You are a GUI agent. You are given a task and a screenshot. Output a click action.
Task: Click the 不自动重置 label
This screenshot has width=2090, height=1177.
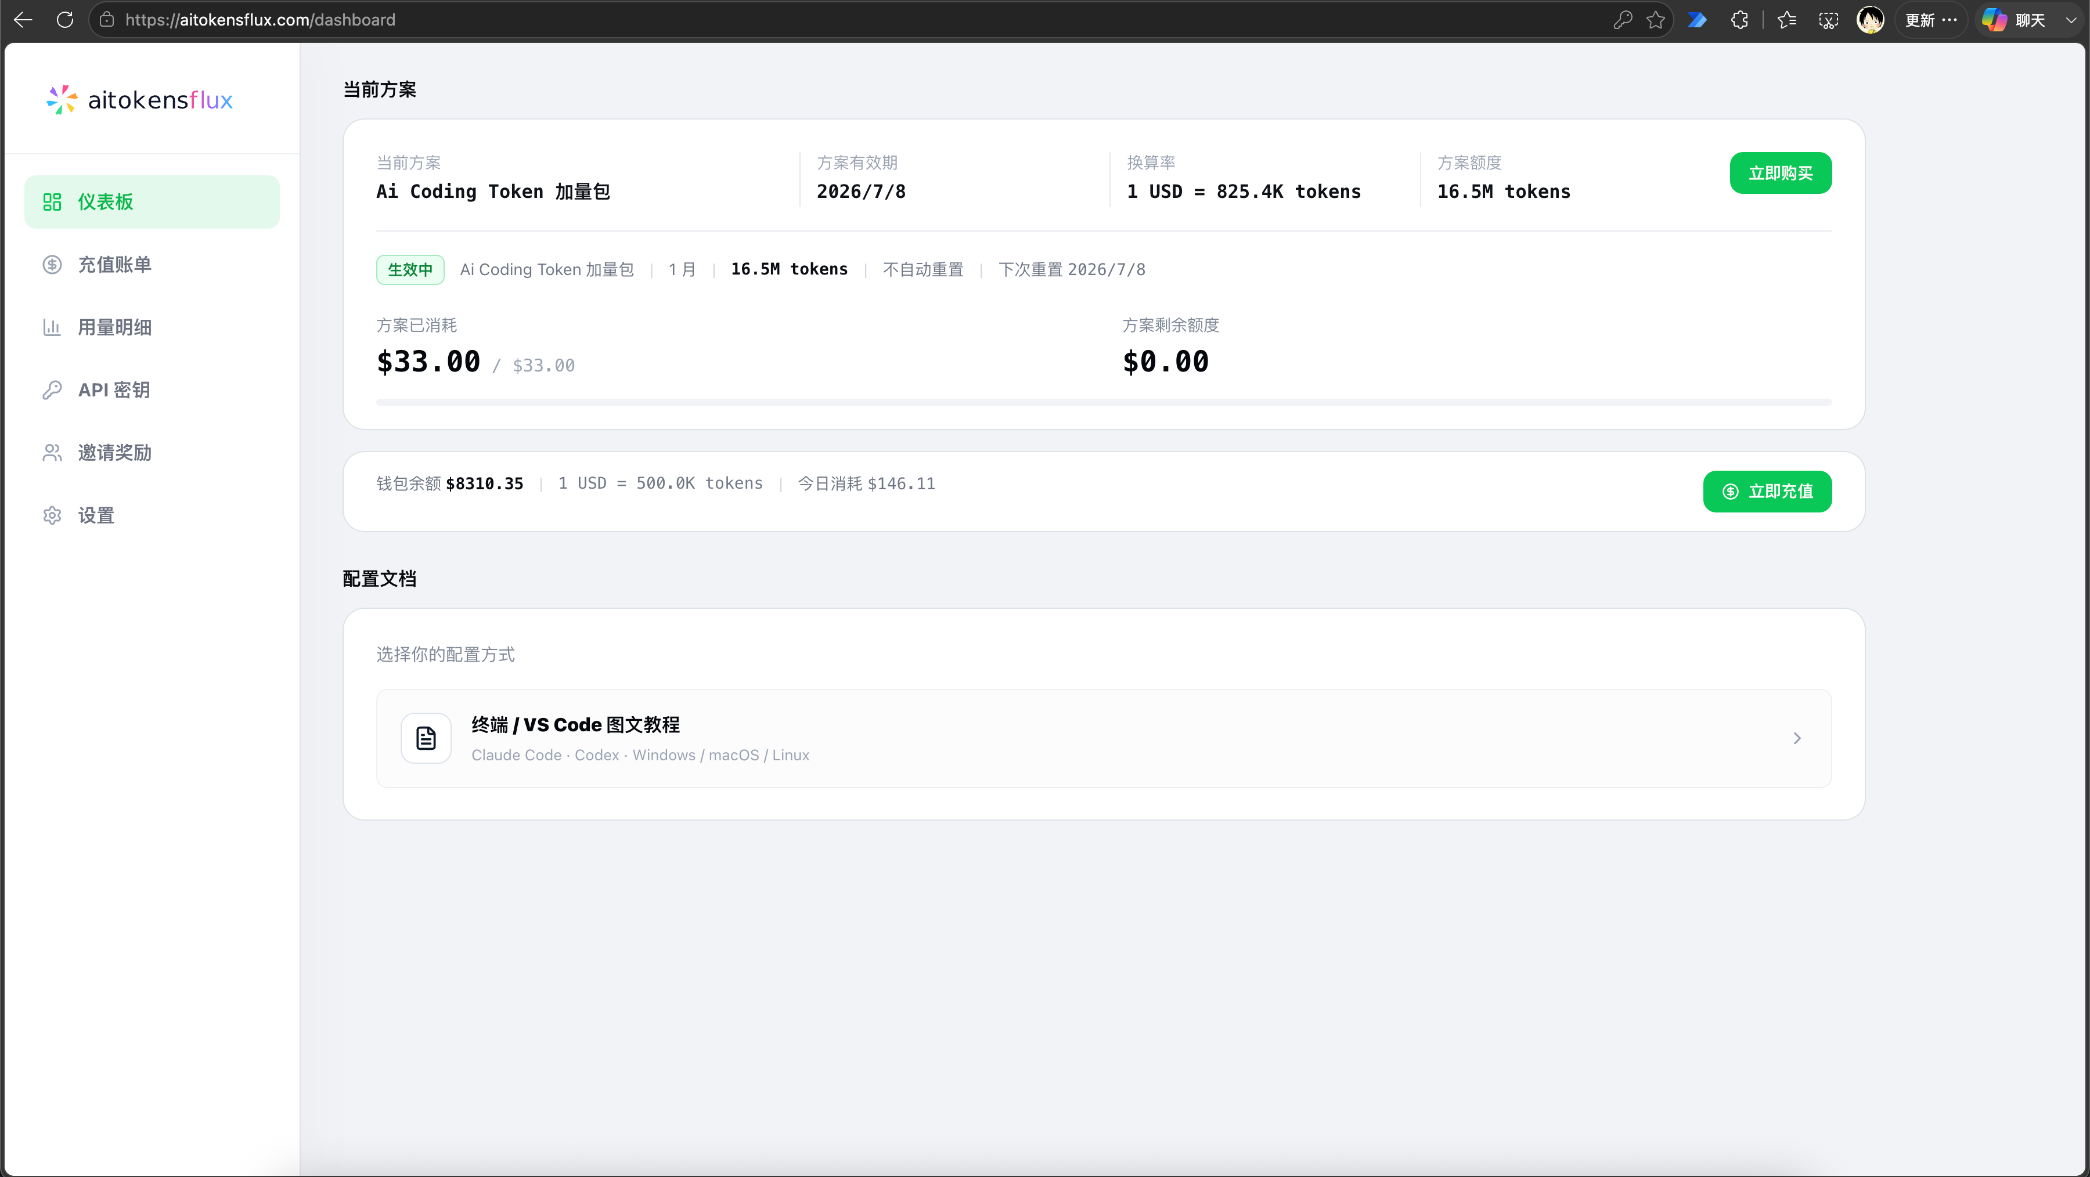pos(923,269)
